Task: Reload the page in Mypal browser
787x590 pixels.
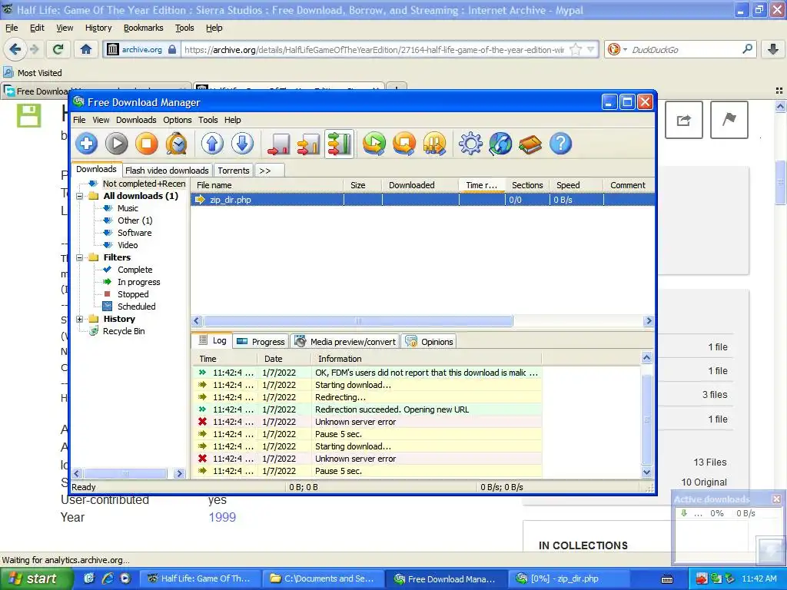Action: (x=58, y=49)
